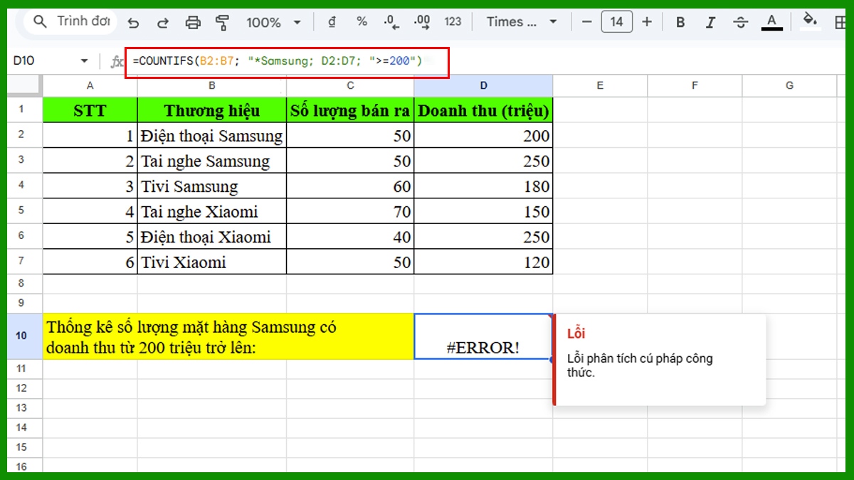Apply percent format to the selection

[362, 21]
